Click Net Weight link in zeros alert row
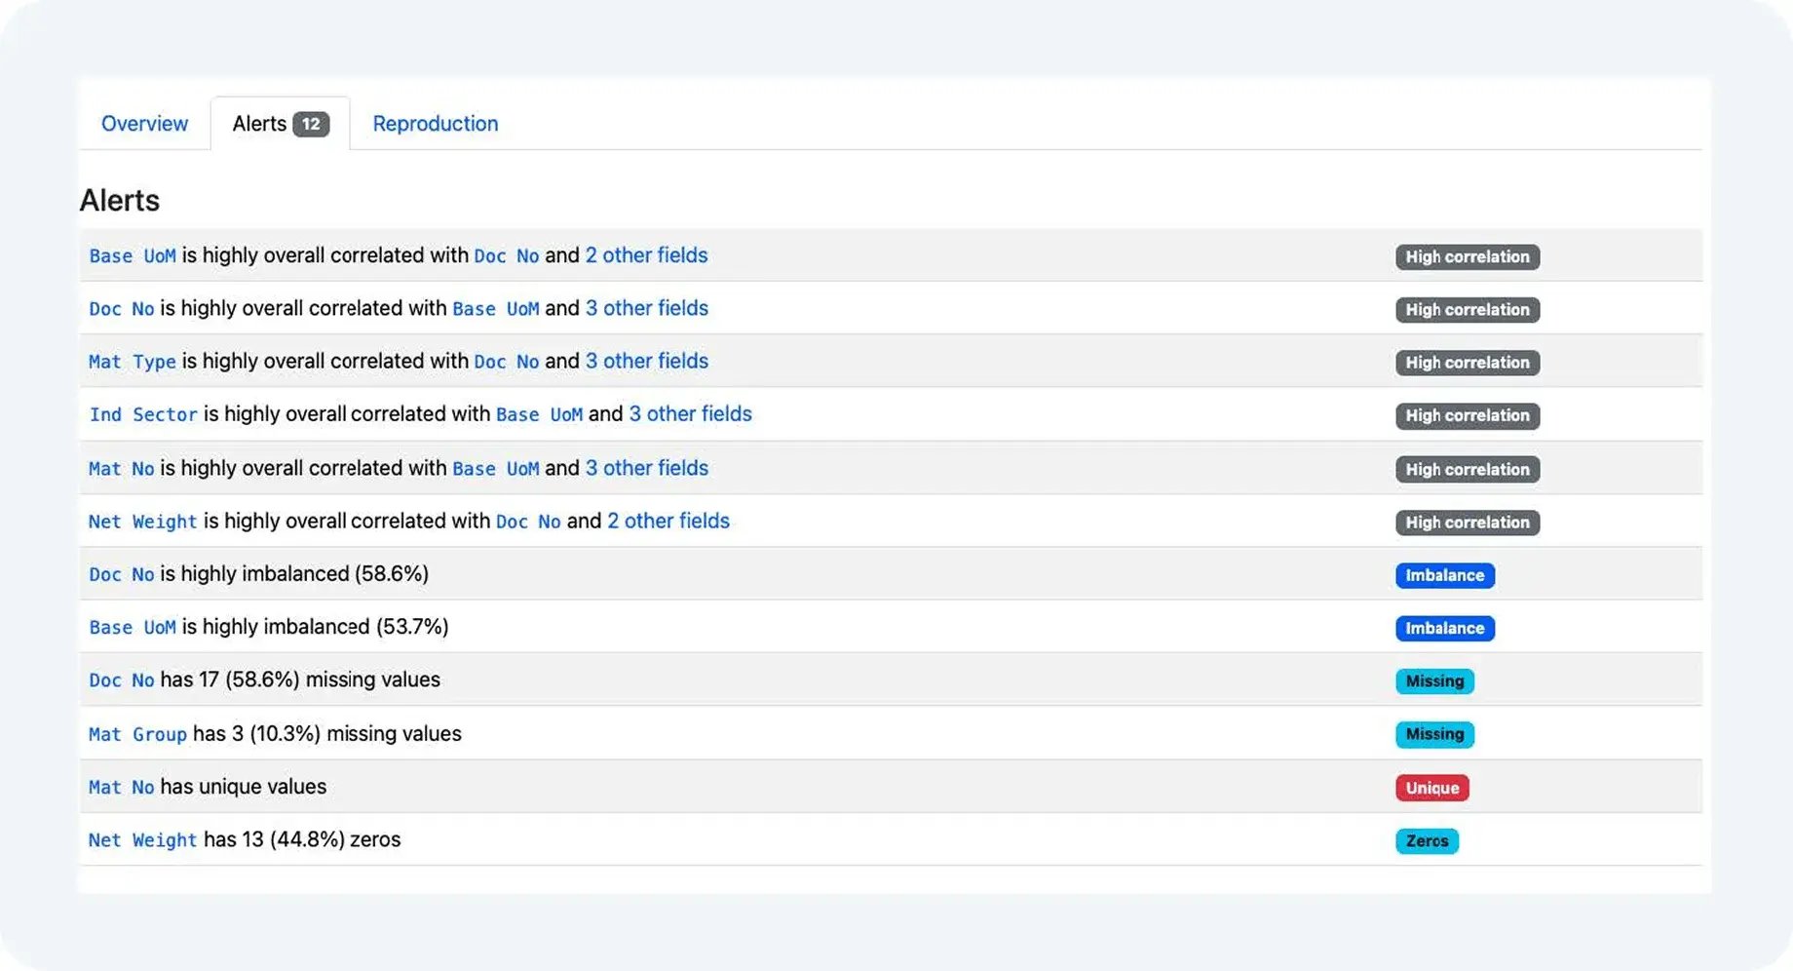Viewport: 1793px width, 971px height. (142, 840)
